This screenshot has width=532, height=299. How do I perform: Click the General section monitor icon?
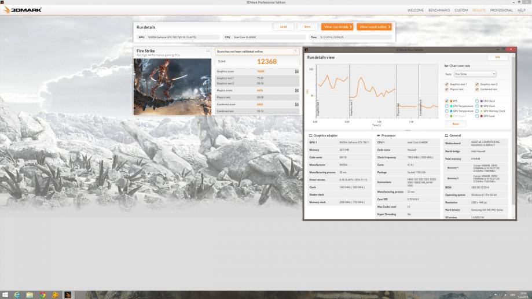point(446,135)
